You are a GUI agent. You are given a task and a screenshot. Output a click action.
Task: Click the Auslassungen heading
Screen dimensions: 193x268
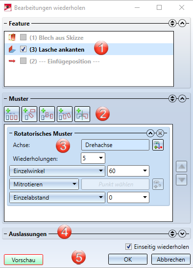(28, 234)
